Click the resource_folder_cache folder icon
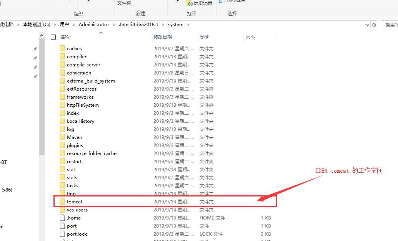This screenshot has height=241, width=398. [x=62, y=154]
